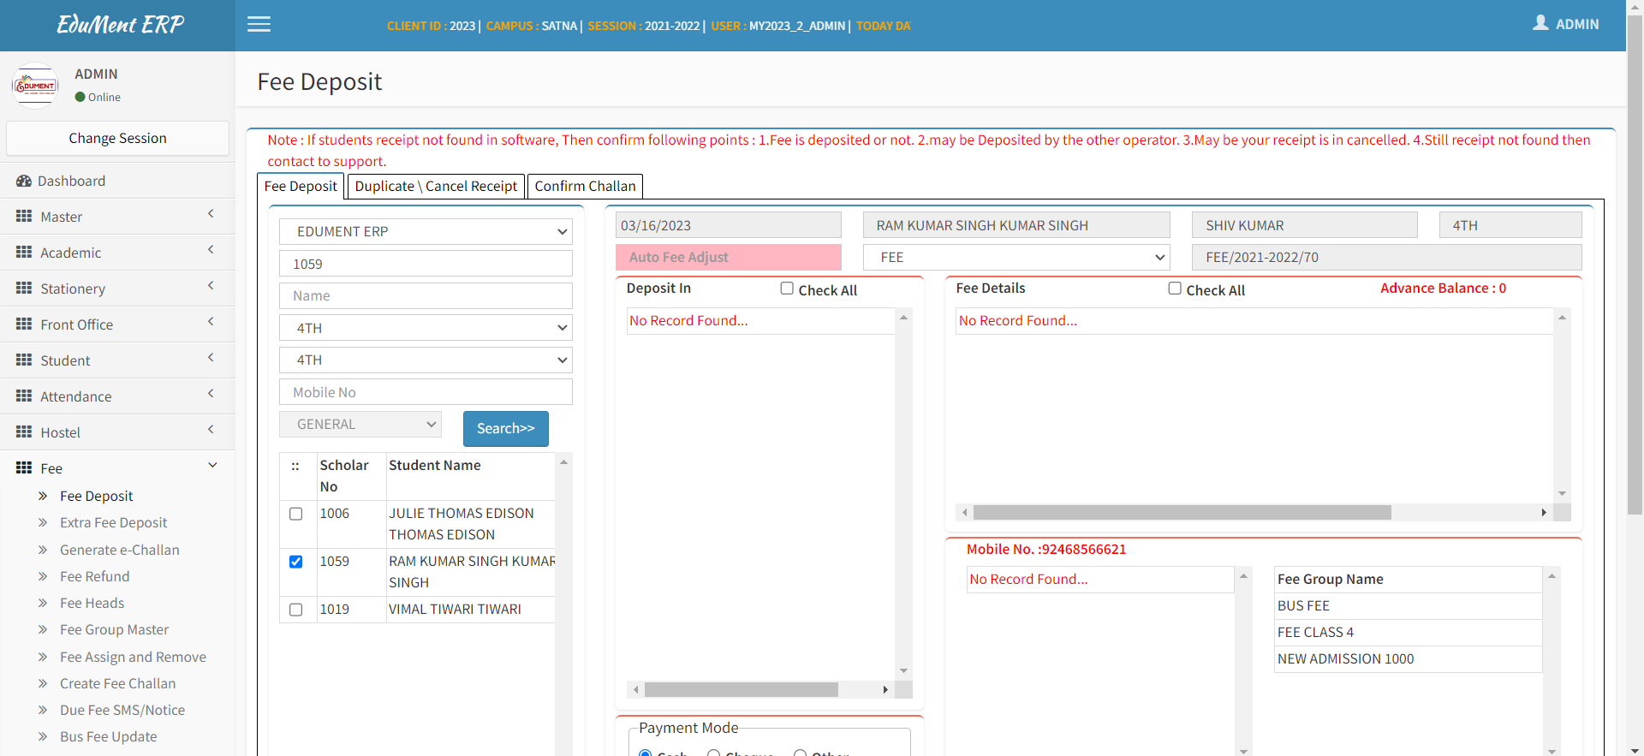Check the box for scholar 1006
Image resolution: width=1644 pixels, height=756 pixels.
(x=296, y=514)
